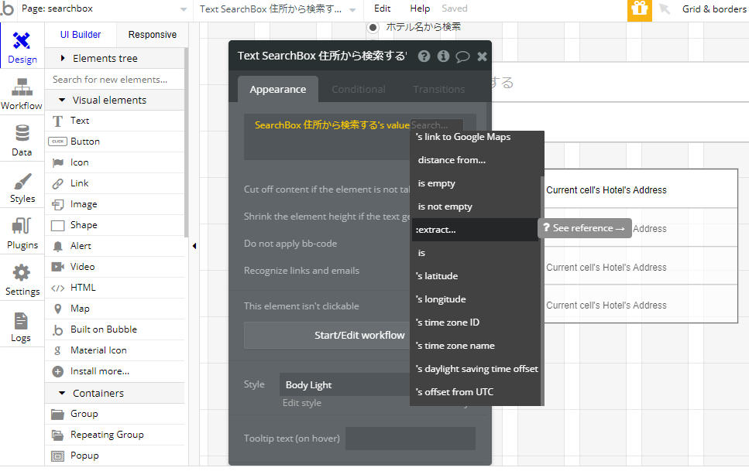Screen dimensions: 749x471
Task: Select the Link visual element
Action: tap(115, 183)
